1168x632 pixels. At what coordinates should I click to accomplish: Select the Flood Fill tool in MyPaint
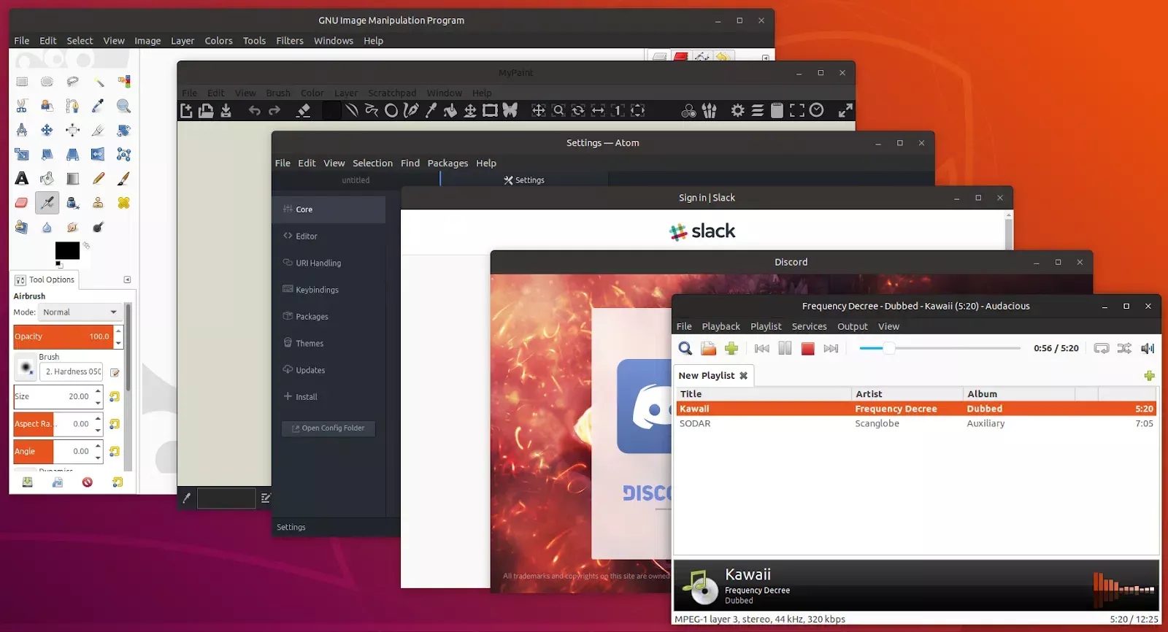tap(450, 110)
